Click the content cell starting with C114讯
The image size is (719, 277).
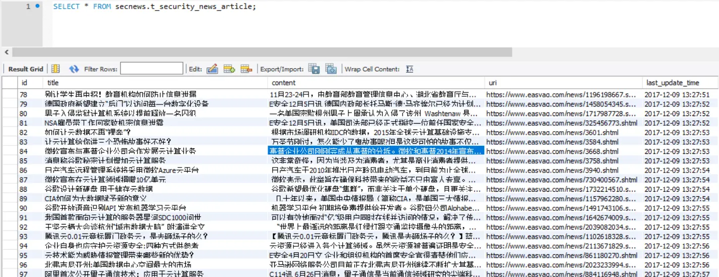click(x=376, y=273)
